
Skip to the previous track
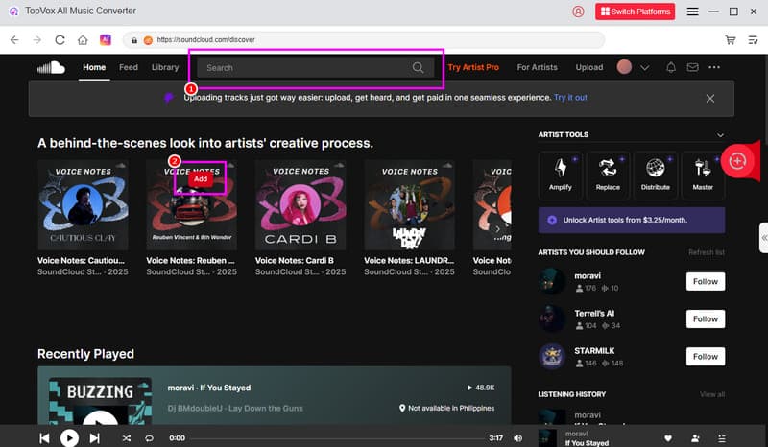tap(44, 438)
